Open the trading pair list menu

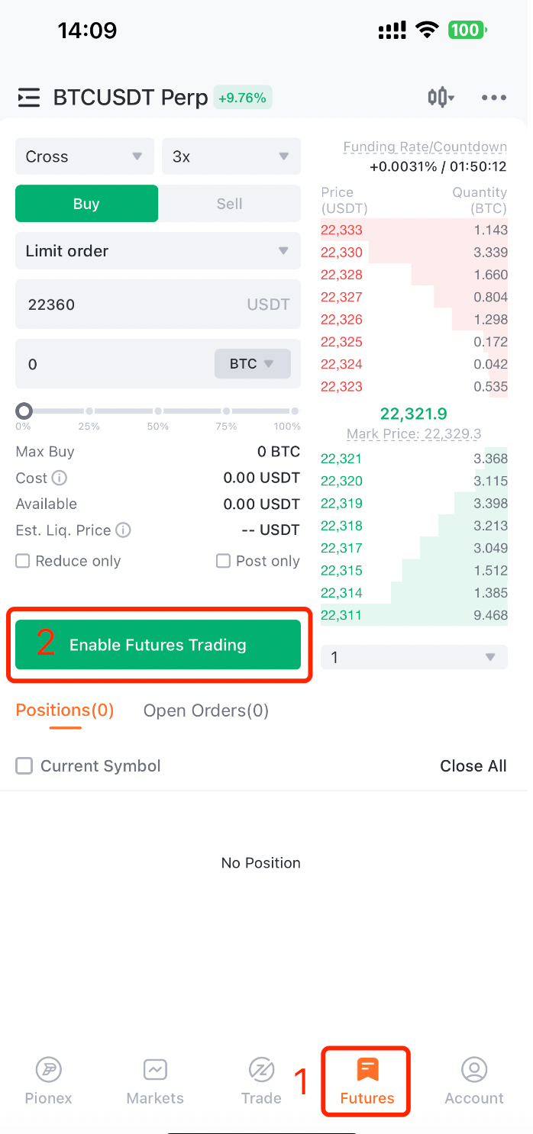pos(28,98)
